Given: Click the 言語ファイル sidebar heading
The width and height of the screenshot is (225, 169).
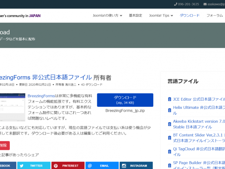Looking at the screenshot, I should (183, 81).
